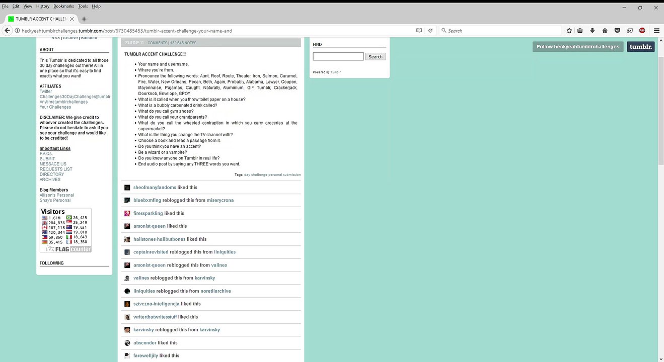Open the File menu
The image size is (664, 362).
(x=5, y=6)
